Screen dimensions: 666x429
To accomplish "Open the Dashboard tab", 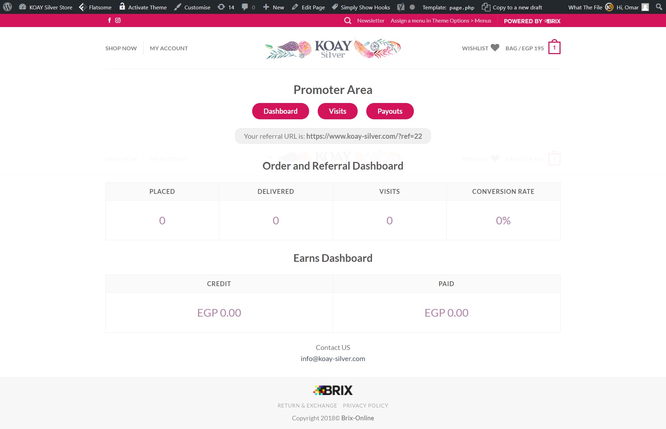I will point(280,111).
